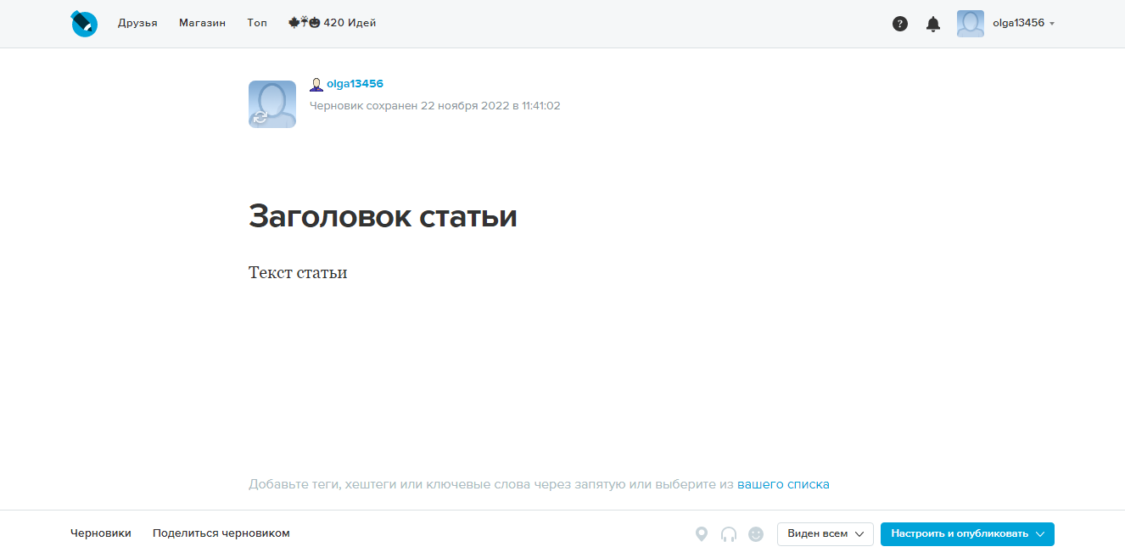Change the post userpic with refresh icon
The image size is (1125, 558).
(272, 104)
